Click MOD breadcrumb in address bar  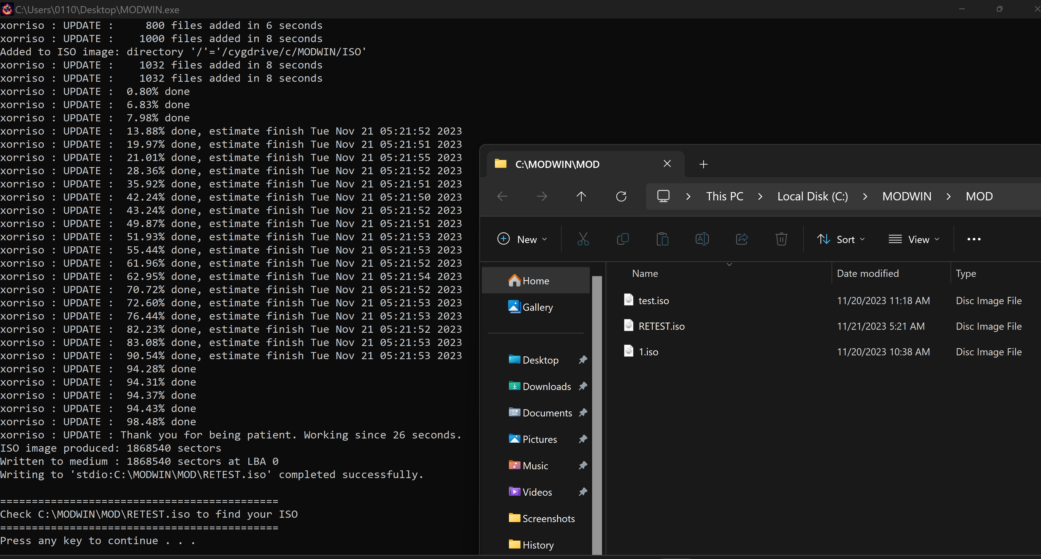click(979, 196)
